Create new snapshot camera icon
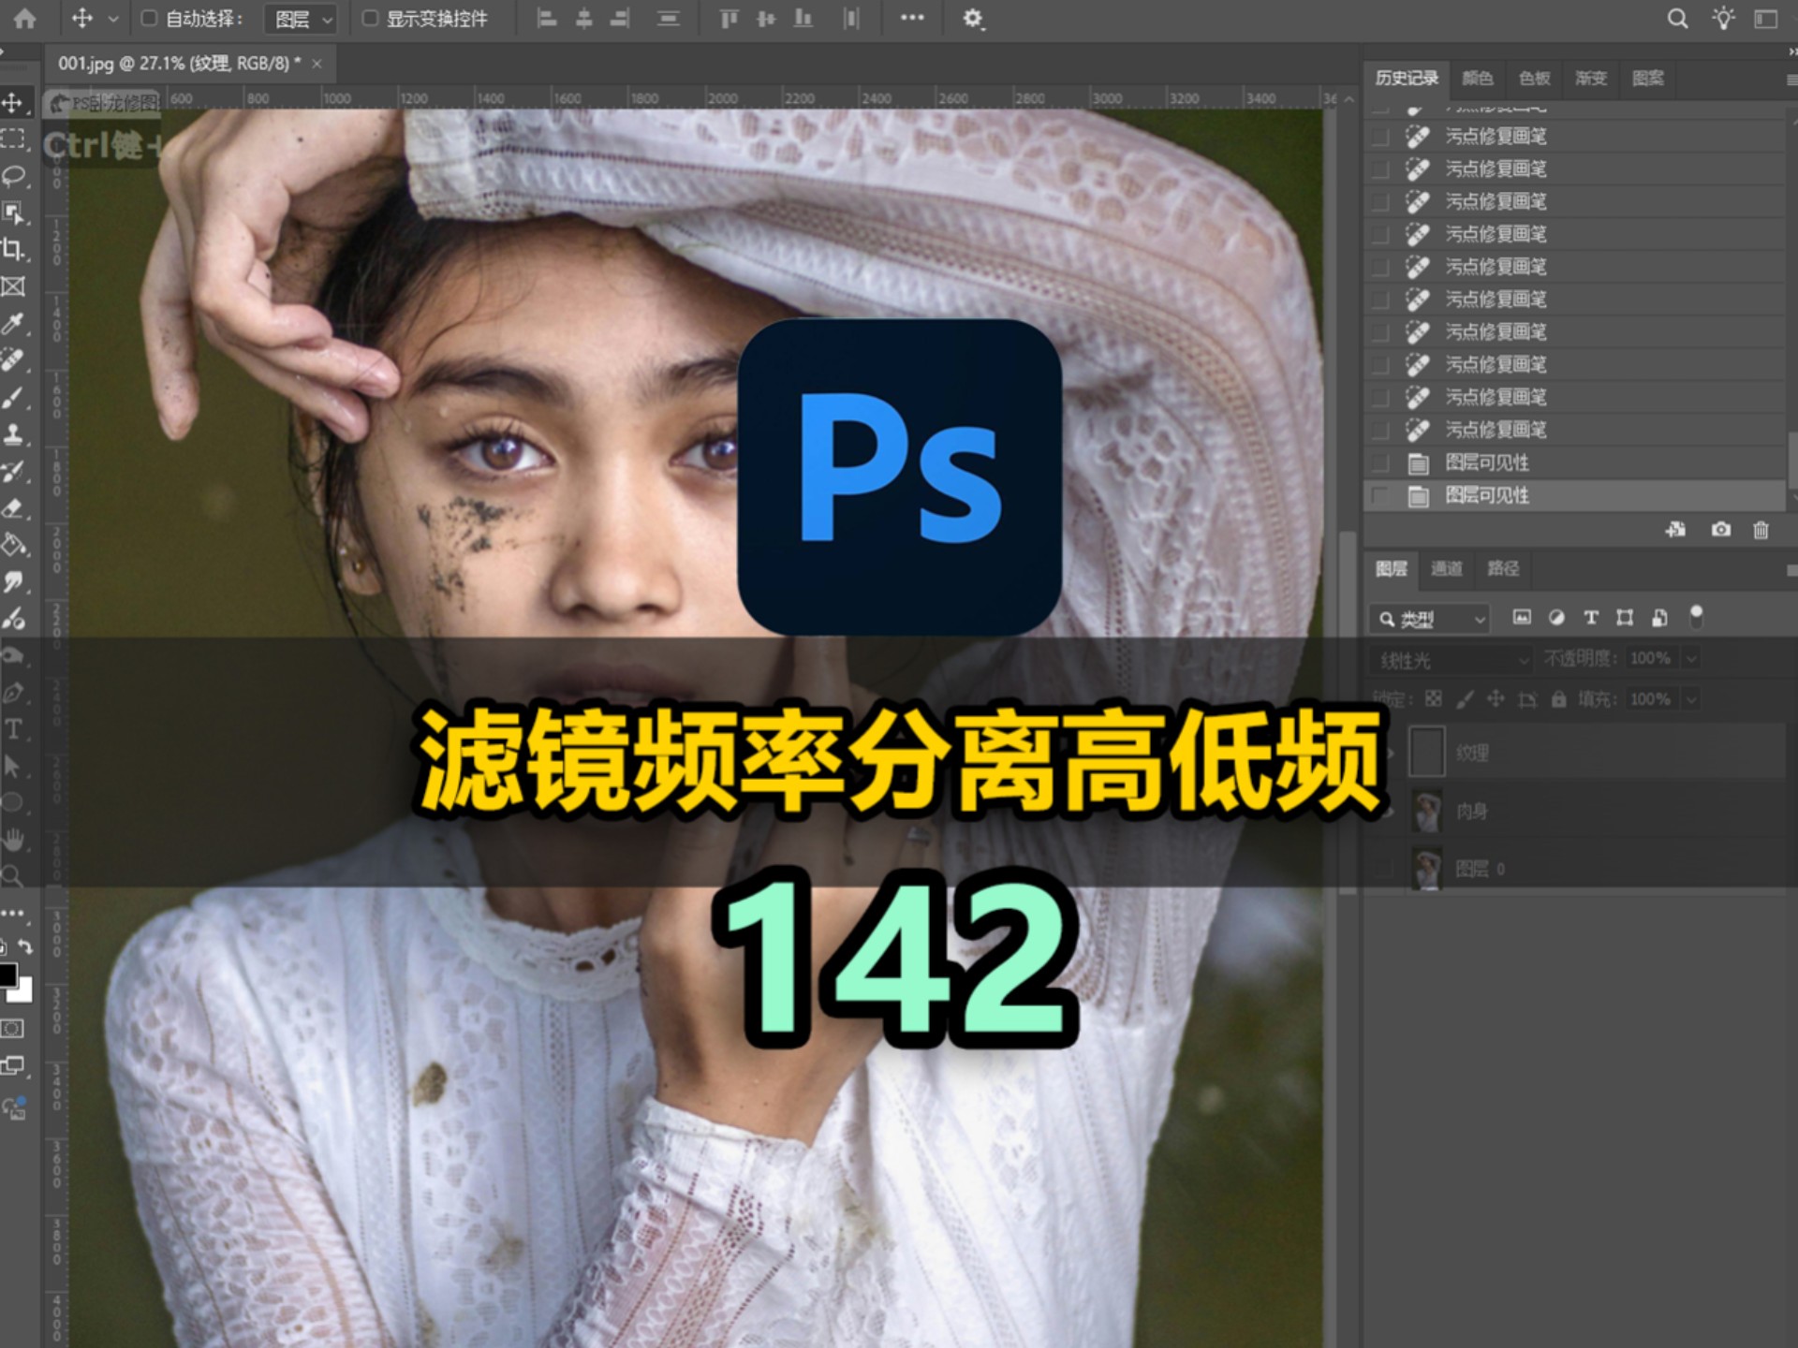Viewport: 1798px width, 1348px height. [1721, 530]
